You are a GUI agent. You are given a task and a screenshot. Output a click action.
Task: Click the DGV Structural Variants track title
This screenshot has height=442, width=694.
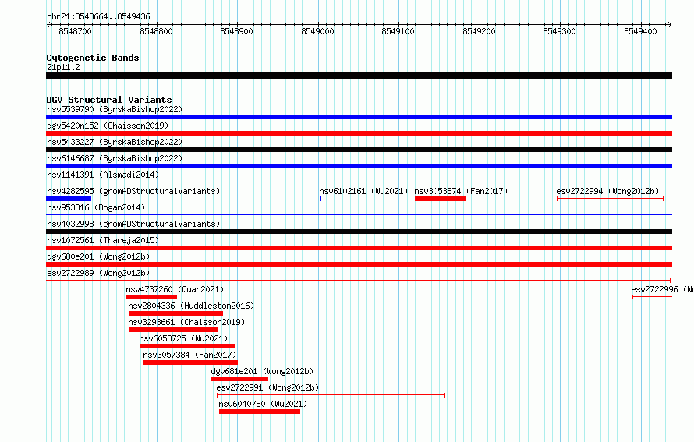[109, 100]
